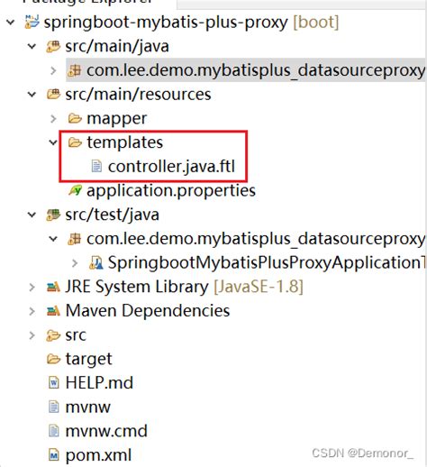Click the pom.xml Maven file icon
Screen dimensions: 427x467
[54, 455]
